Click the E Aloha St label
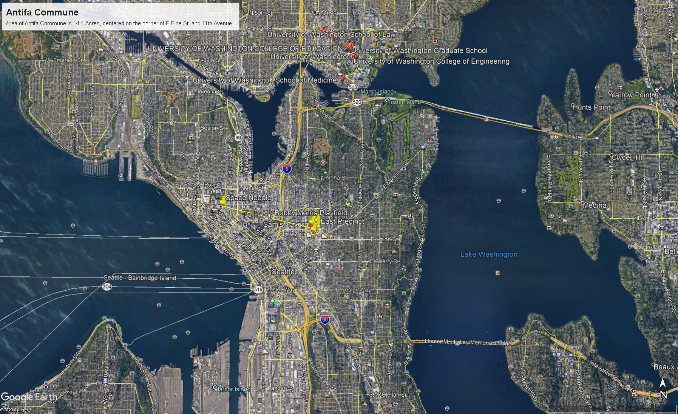This screenshot has height=414, width=678. tap(334, 178)
